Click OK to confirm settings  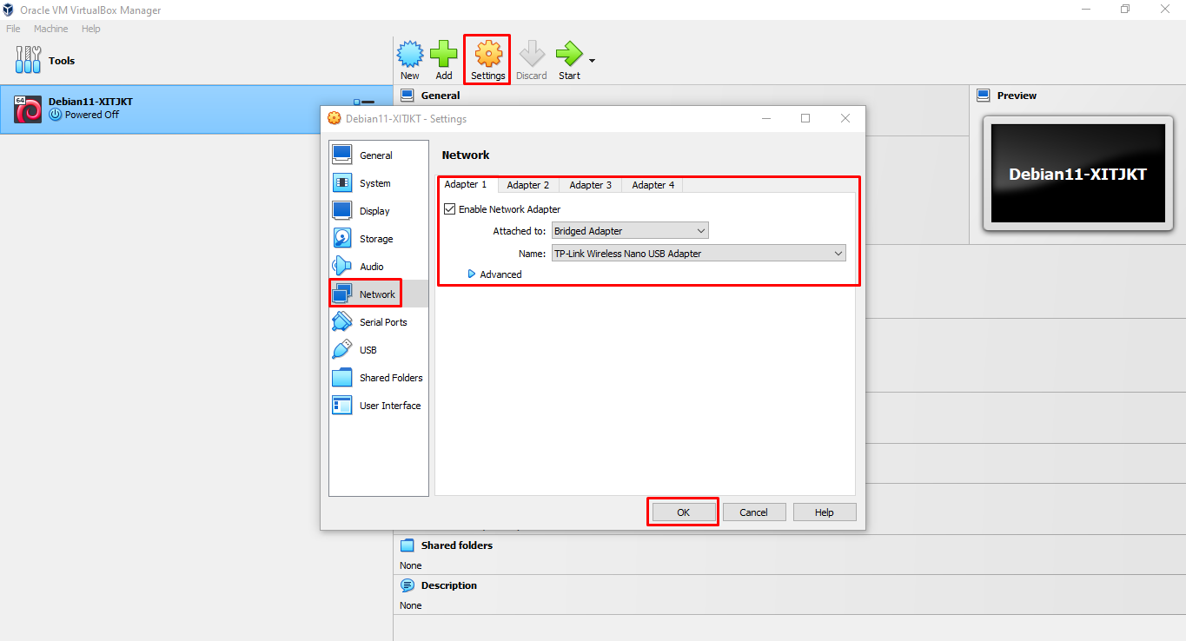(683, 512)
